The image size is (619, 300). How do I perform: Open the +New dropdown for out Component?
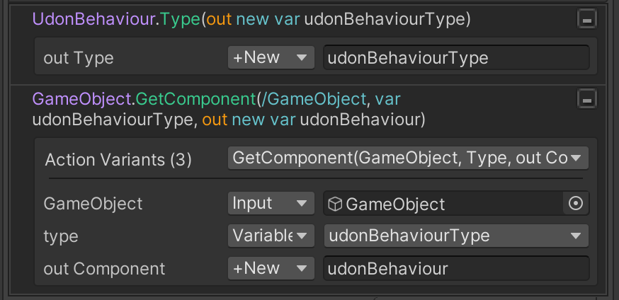(x=271, y=268)
